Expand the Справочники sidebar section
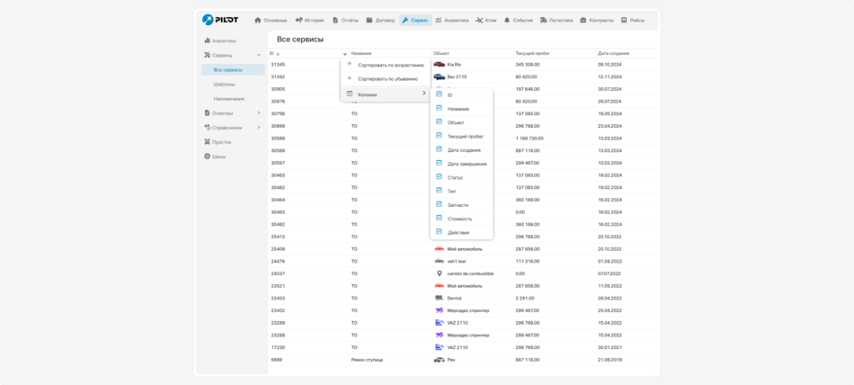This screenshot has height=385, width=854. 259,128
